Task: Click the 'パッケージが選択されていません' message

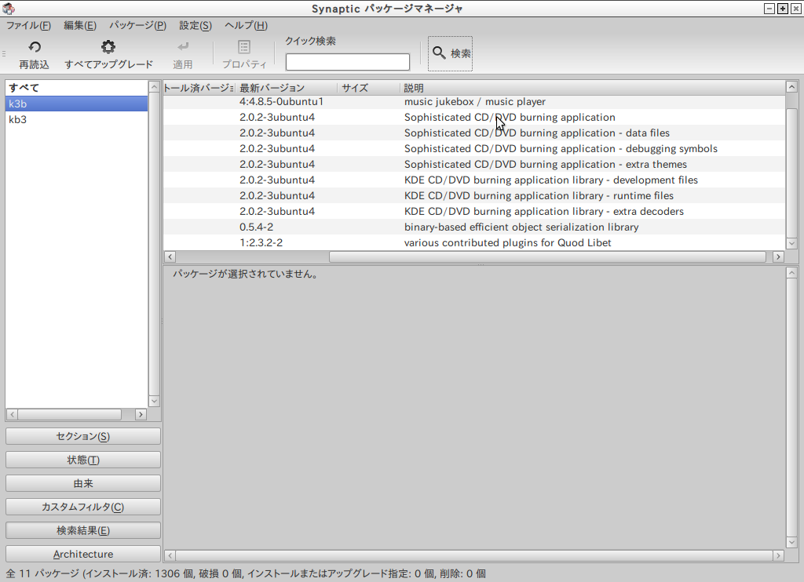Action: (246, 274)
